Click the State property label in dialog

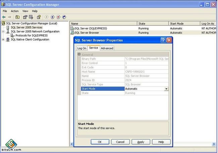pos(85,93)
